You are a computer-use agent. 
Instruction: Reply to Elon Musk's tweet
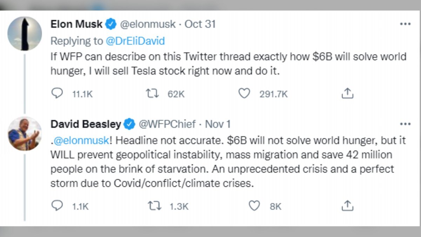click(57, 94)
